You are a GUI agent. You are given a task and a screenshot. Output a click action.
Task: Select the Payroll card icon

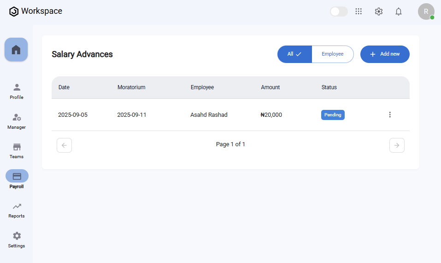[x=17, y=176]
